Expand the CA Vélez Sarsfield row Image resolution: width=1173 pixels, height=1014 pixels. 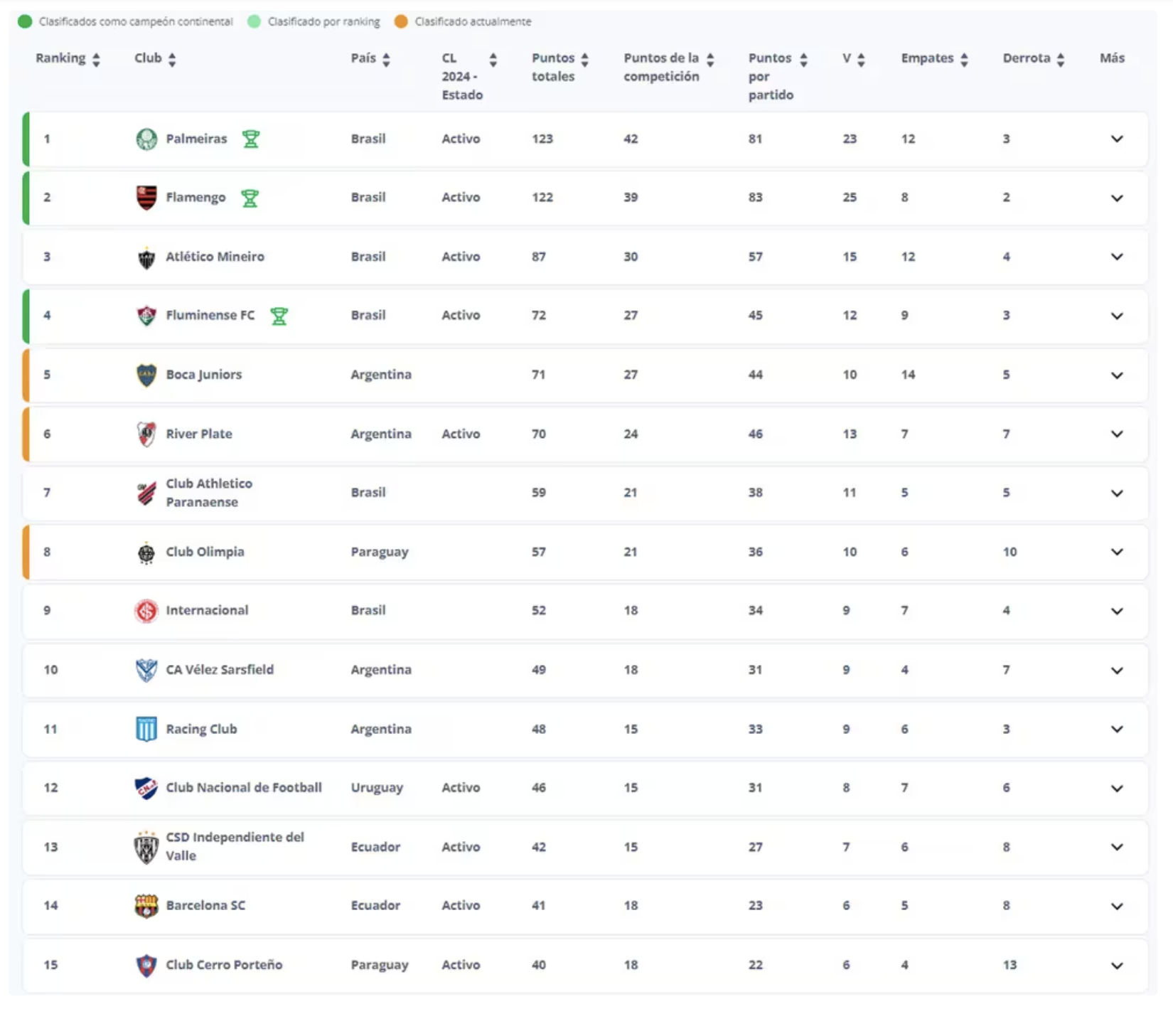pyautogui.click(x=1117, y=670)
